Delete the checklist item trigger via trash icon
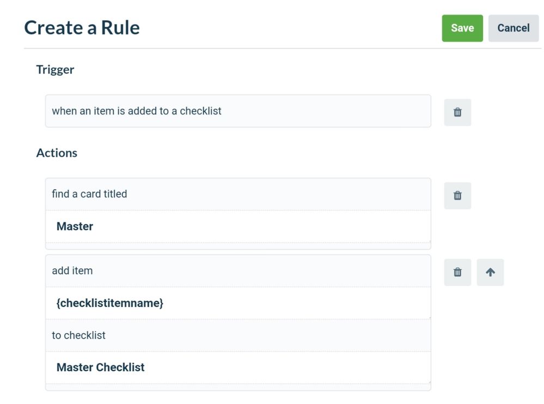Screen dimensions: 544x404 457,112
